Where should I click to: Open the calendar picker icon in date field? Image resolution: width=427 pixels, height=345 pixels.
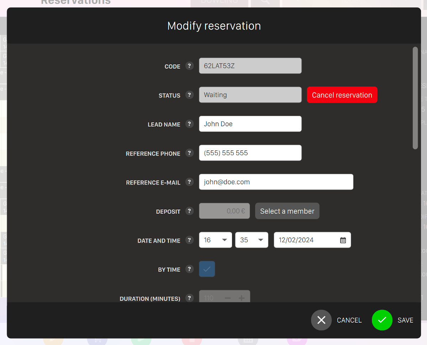343,240
